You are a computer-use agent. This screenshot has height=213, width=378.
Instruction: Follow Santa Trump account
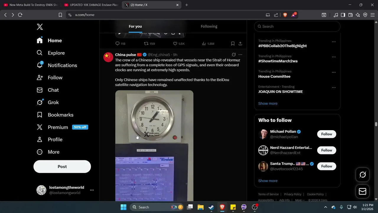[327, 166]
